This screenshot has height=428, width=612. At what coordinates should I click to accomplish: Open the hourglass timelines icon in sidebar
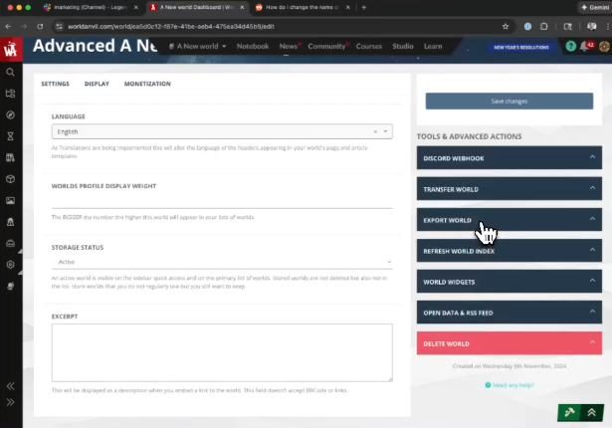pyautogui.click(x=11, y=136)
